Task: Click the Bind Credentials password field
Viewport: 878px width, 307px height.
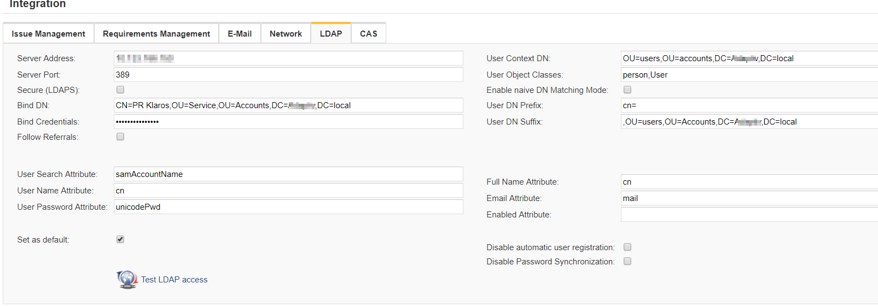Action: coord(288,122)
